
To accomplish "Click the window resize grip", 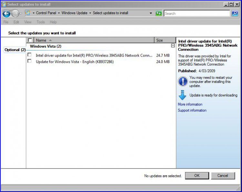I will (x=238, y=188).
